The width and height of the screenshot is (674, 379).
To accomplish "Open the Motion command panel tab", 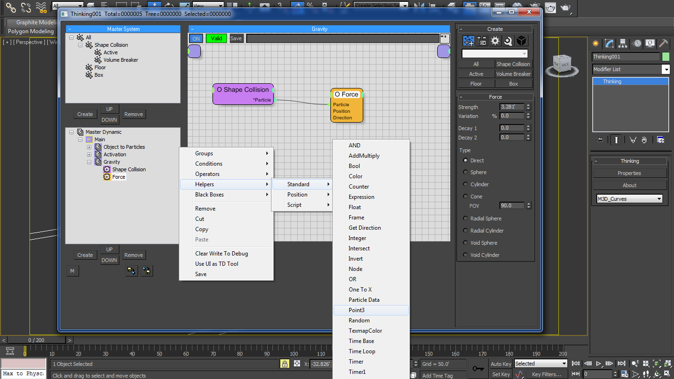I will pyautogui.click(x=637, y=44).
